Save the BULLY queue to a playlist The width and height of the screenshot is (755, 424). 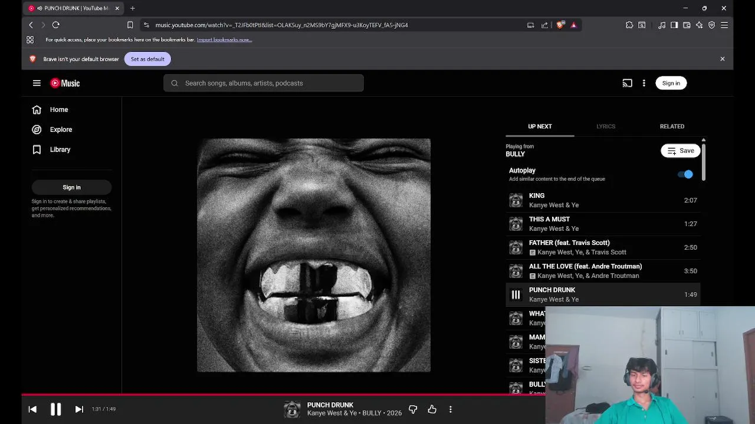click(680, 151)
